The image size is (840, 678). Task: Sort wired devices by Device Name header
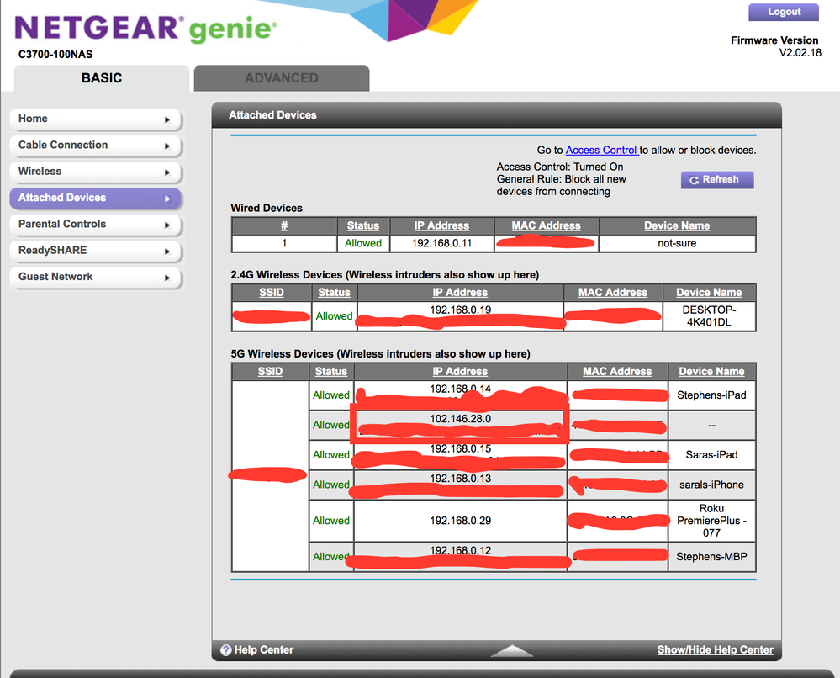pos(677,225)
